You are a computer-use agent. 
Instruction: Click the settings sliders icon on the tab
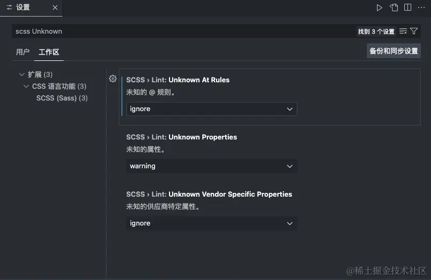9,7
